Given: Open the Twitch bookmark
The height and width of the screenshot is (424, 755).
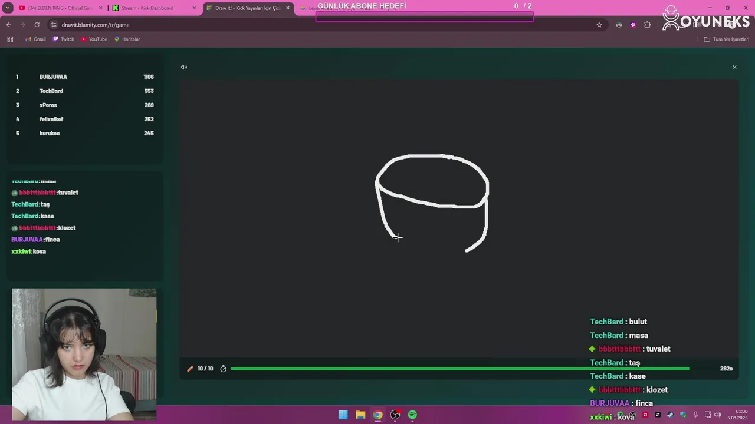Looking at the screenshot, I should tap(64, 39).
